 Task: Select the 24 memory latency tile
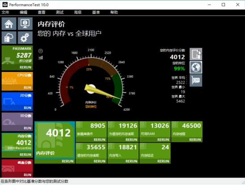tap(155, 151)
